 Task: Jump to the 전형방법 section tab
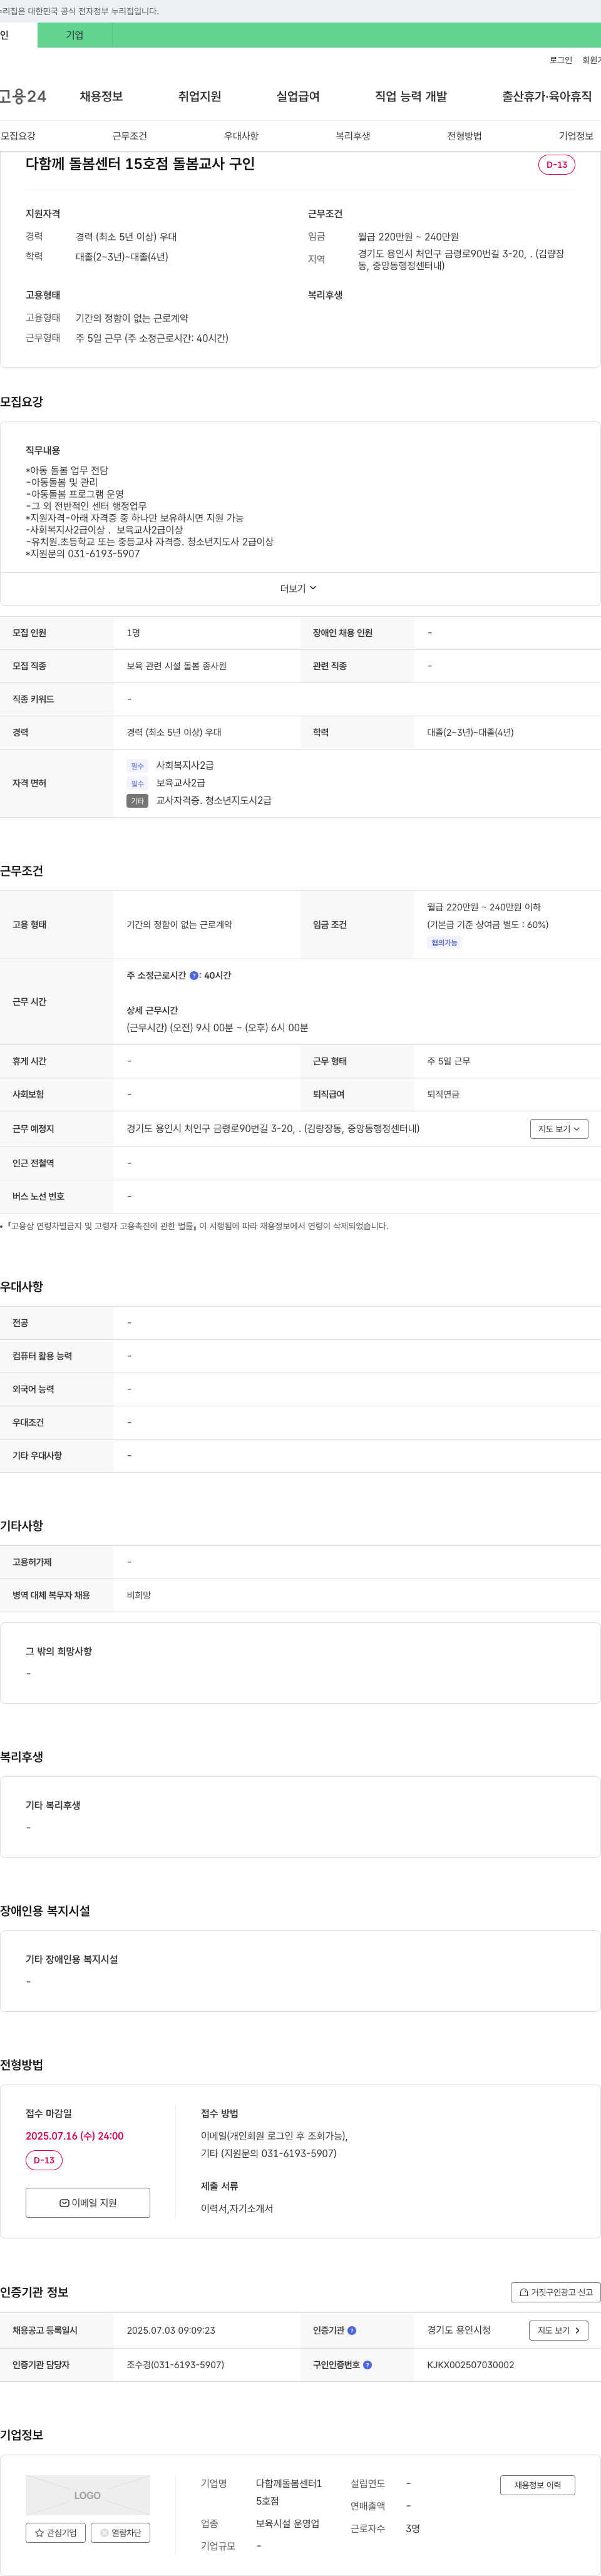click(x=464, y=136)
